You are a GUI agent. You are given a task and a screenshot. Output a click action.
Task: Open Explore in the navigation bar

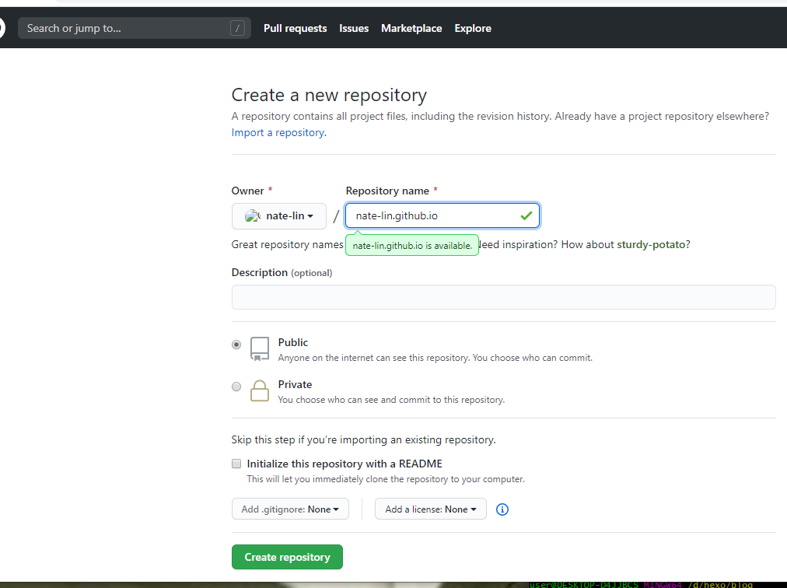(473, 28)
